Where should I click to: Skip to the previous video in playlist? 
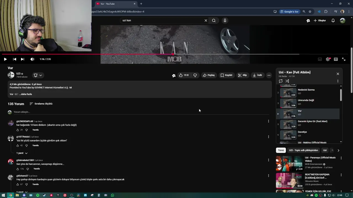(x=15, y=59)
